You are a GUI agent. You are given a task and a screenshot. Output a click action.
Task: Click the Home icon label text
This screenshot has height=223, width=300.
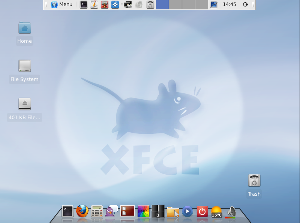24,41
